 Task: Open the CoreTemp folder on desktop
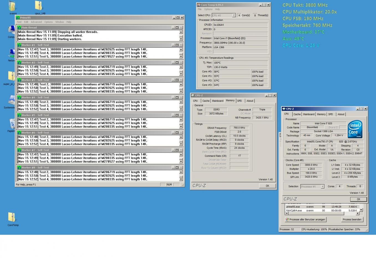pos(12,217)
